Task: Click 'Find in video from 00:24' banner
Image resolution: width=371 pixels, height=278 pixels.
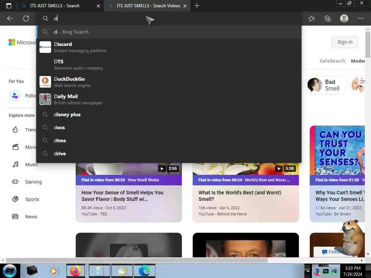Action: coord(246,180)
